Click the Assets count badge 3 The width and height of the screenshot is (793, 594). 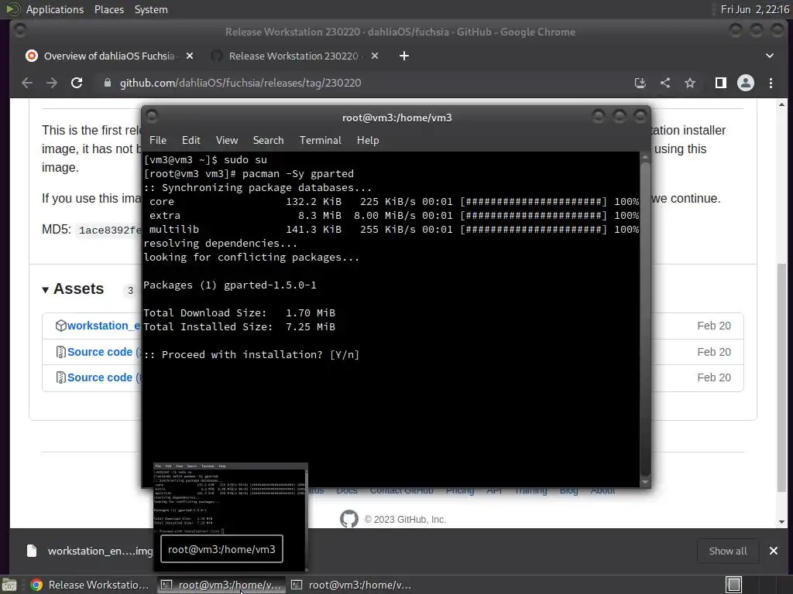tap(130, 291)
